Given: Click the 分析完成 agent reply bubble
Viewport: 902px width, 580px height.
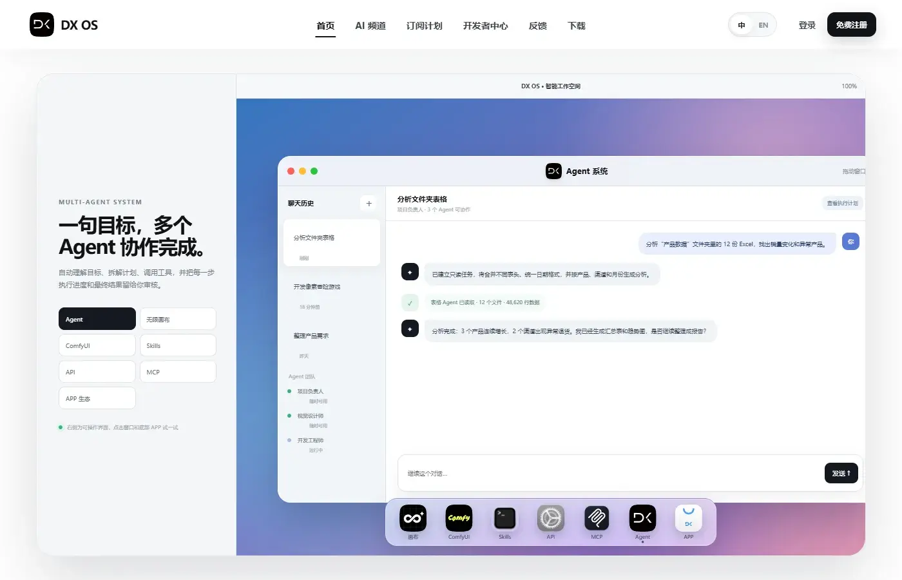Looking at the screenshot, I should tap(570, 331).
